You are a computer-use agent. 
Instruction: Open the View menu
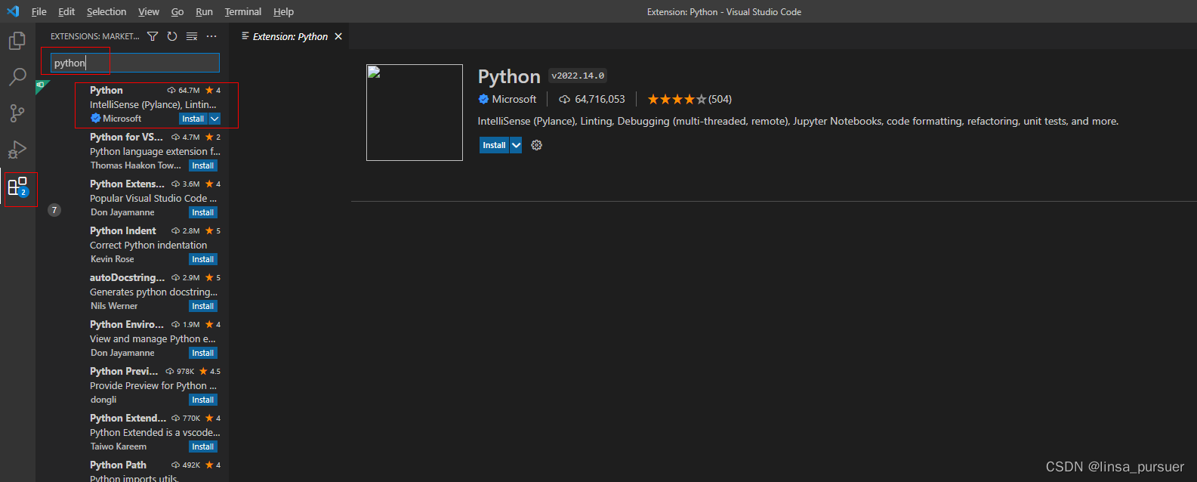149,11
